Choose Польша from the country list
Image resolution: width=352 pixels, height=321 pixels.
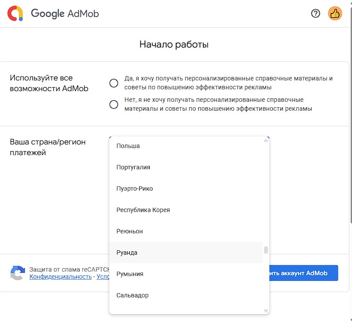pos(186,146)
